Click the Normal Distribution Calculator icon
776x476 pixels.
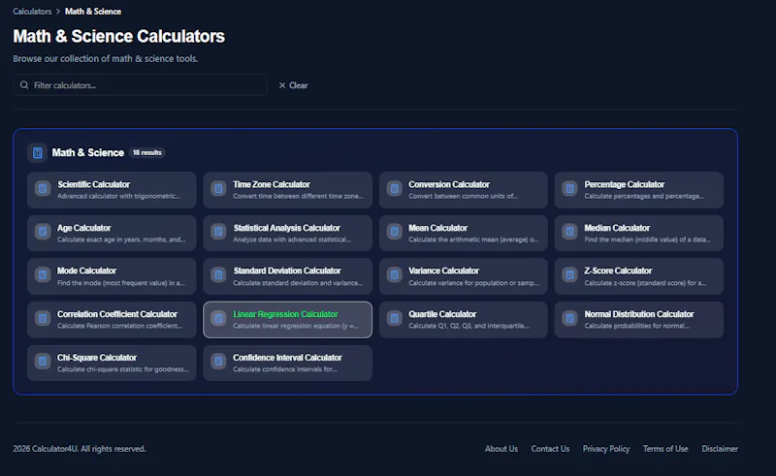click(x=570, y=318)
